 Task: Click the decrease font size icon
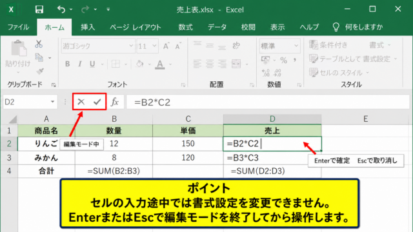(178, 46)
